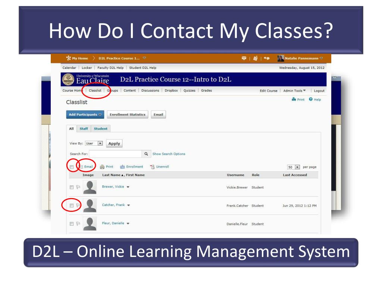Open the Calendar link
The height and width of the screenshot is (286, 382).
(69, 68)
